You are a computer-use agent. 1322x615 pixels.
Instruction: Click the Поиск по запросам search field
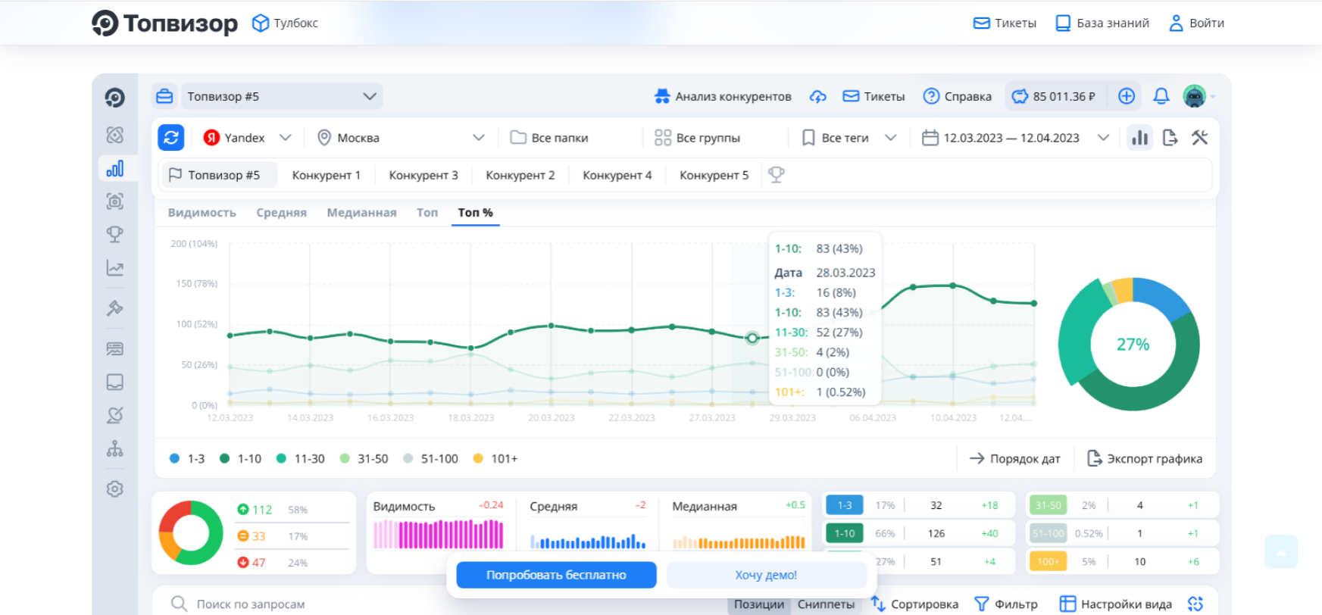[x=439, y=604]
